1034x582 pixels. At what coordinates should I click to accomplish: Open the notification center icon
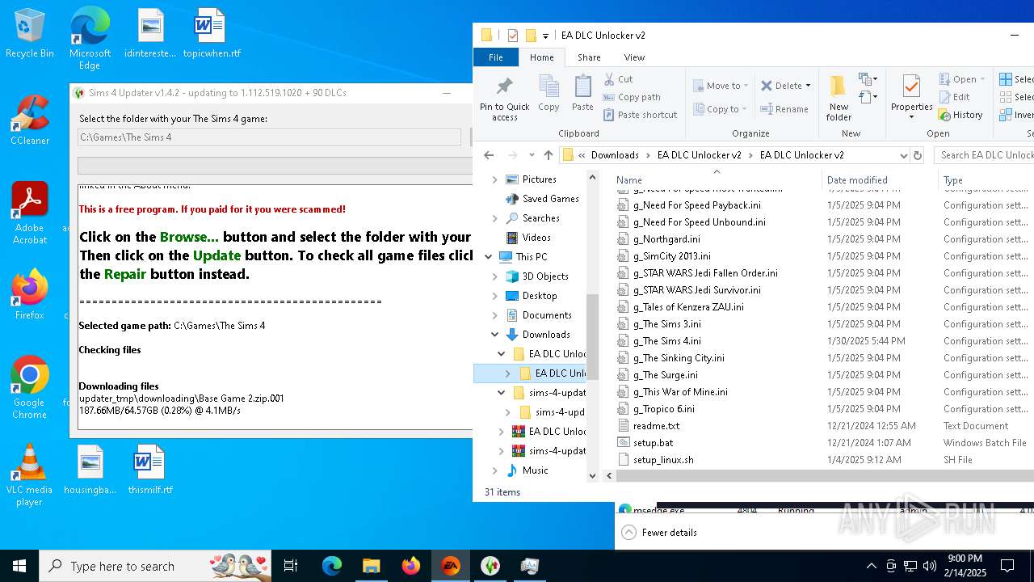point(1007,566)
